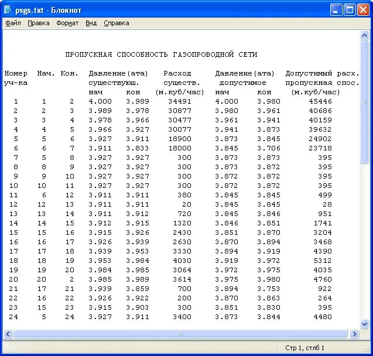The height and width of the screenshot is (356, 373).
Task: Click the horizontal scrollbar right arrow
Action: [354, 334]
